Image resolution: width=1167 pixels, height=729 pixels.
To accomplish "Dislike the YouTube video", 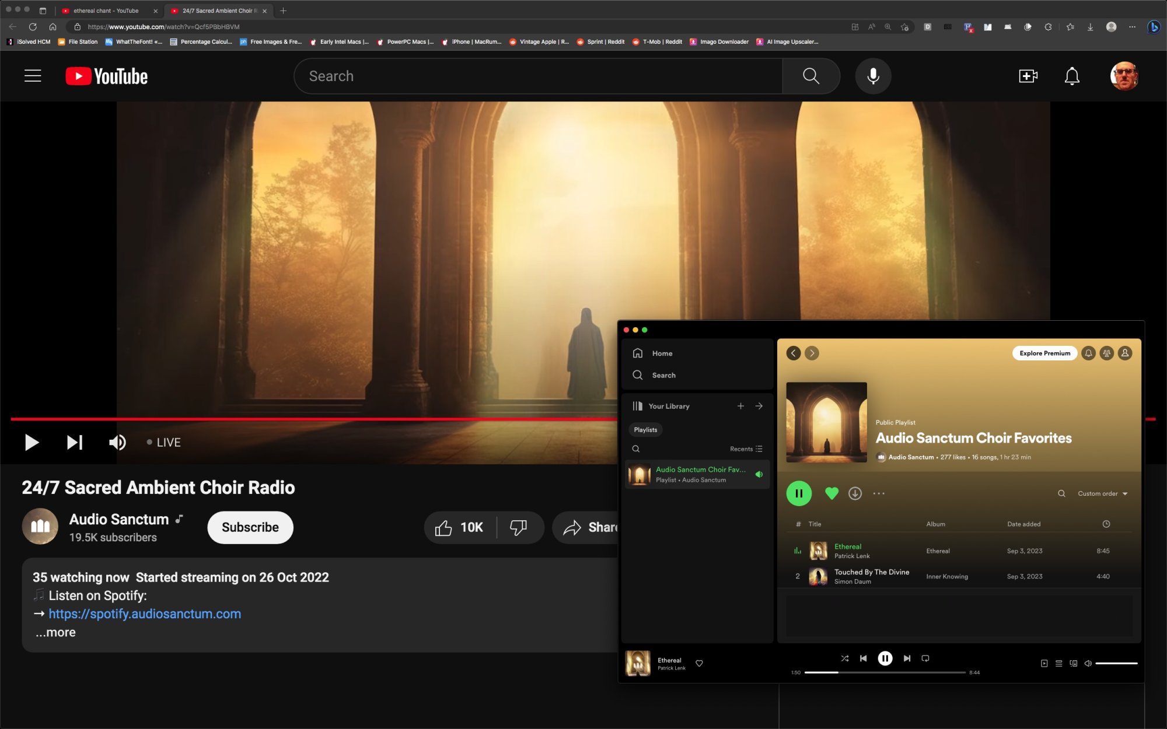I will 518,527.
